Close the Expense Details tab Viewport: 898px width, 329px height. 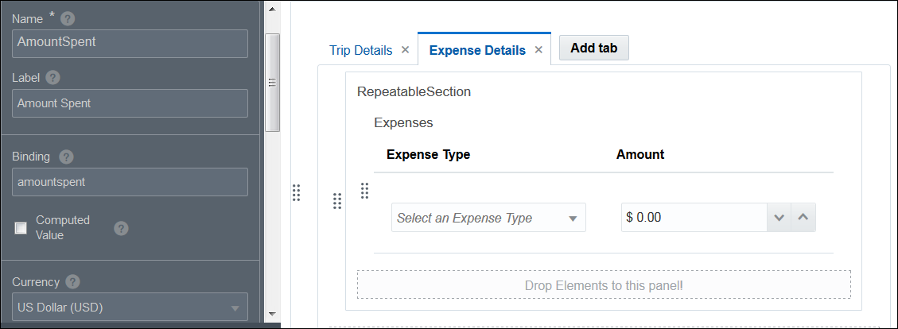[x=538, y=50]
